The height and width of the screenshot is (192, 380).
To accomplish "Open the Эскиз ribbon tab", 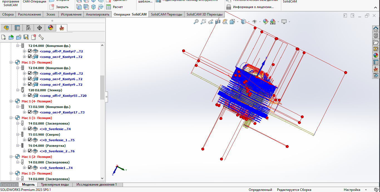I will click(51, 14).
